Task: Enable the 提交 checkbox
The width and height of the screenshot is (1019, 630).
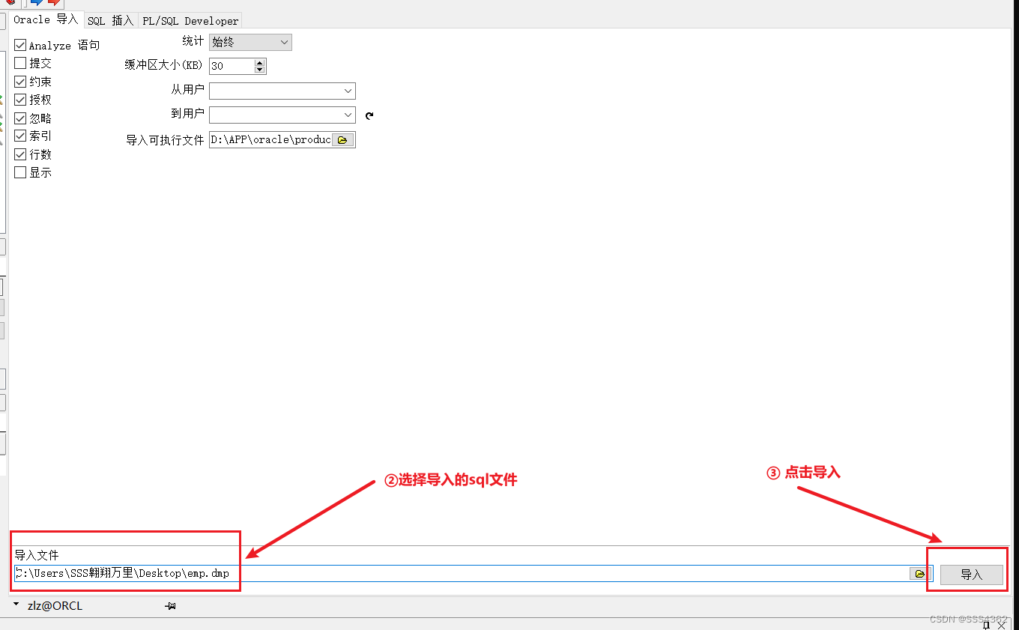Action: tap(20, 64)
